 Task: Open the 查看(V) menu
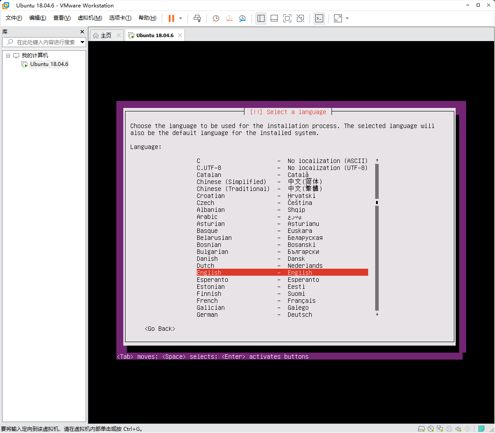pyautogui.click(x=62, y=18)
